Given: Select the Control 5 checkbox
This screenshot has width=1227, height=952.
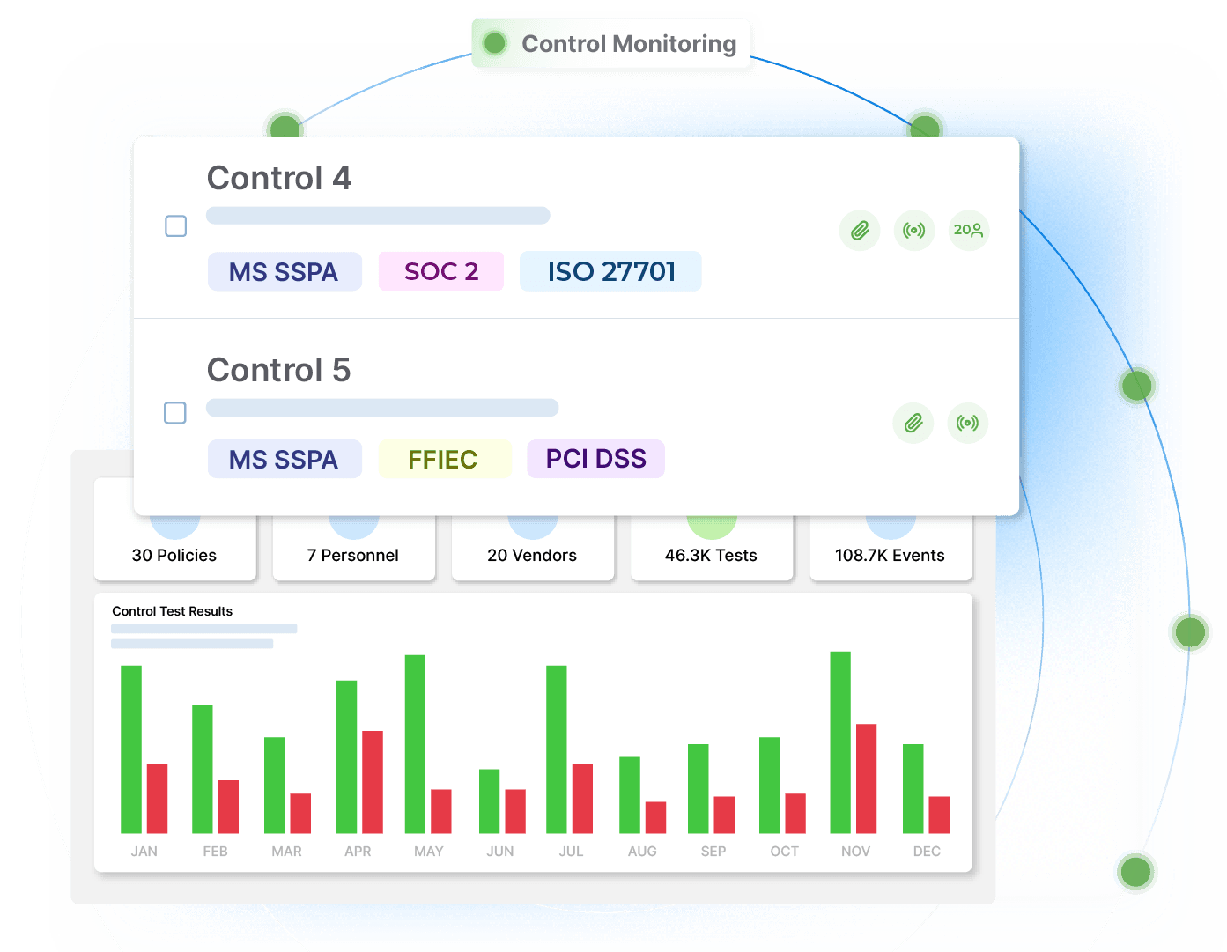Looking at the screenshot, I should (175, 413).
